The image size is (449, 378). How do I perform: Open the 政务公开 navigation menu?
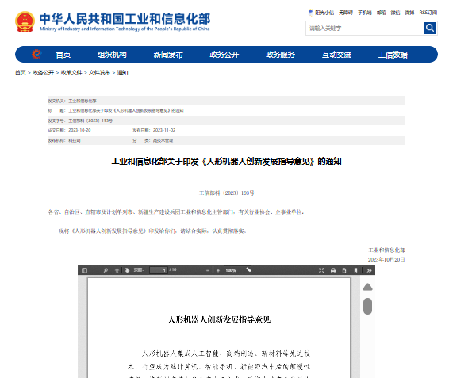click(224, 55)
